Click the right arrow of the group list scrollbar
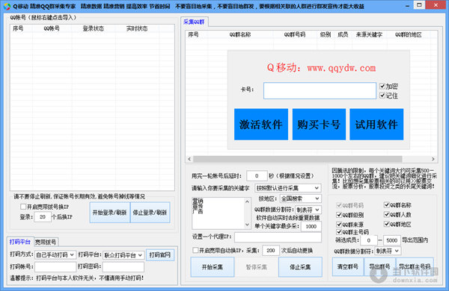 pos(433,159)
